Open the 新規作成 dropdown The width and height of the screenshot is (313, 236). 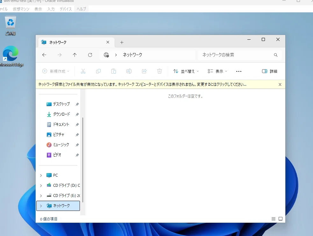[x=56, y=71]
